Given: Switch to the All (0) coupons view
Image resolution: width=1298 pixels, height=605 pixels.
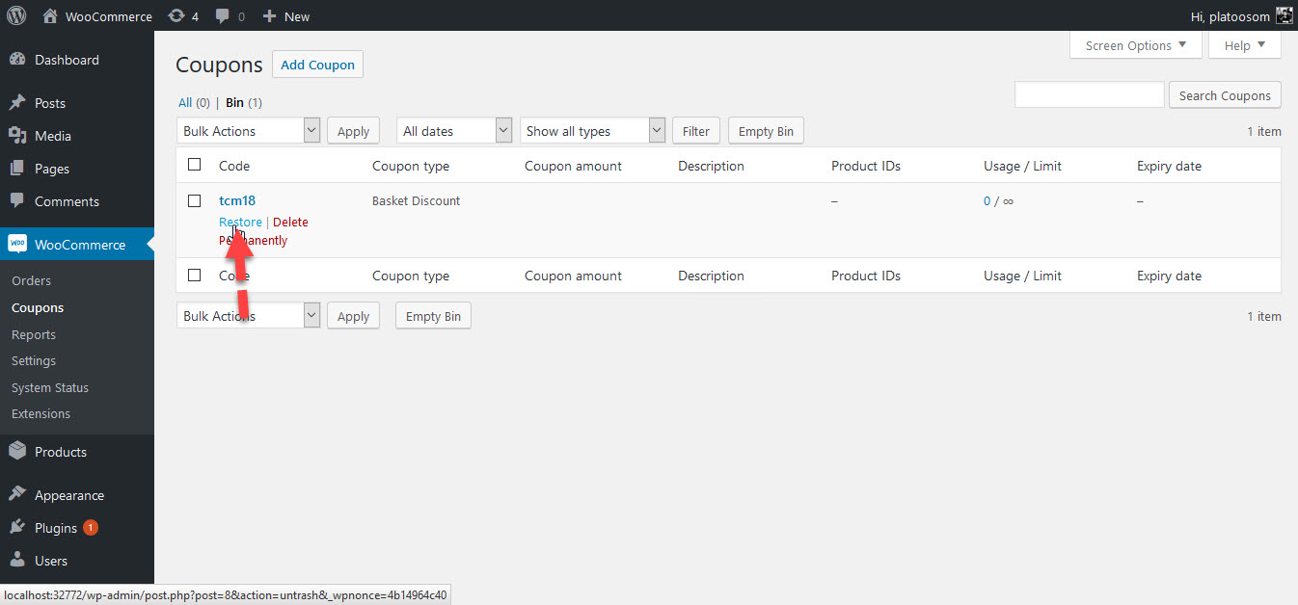Looking at the screenshot, I should click(x=194, y=102).
